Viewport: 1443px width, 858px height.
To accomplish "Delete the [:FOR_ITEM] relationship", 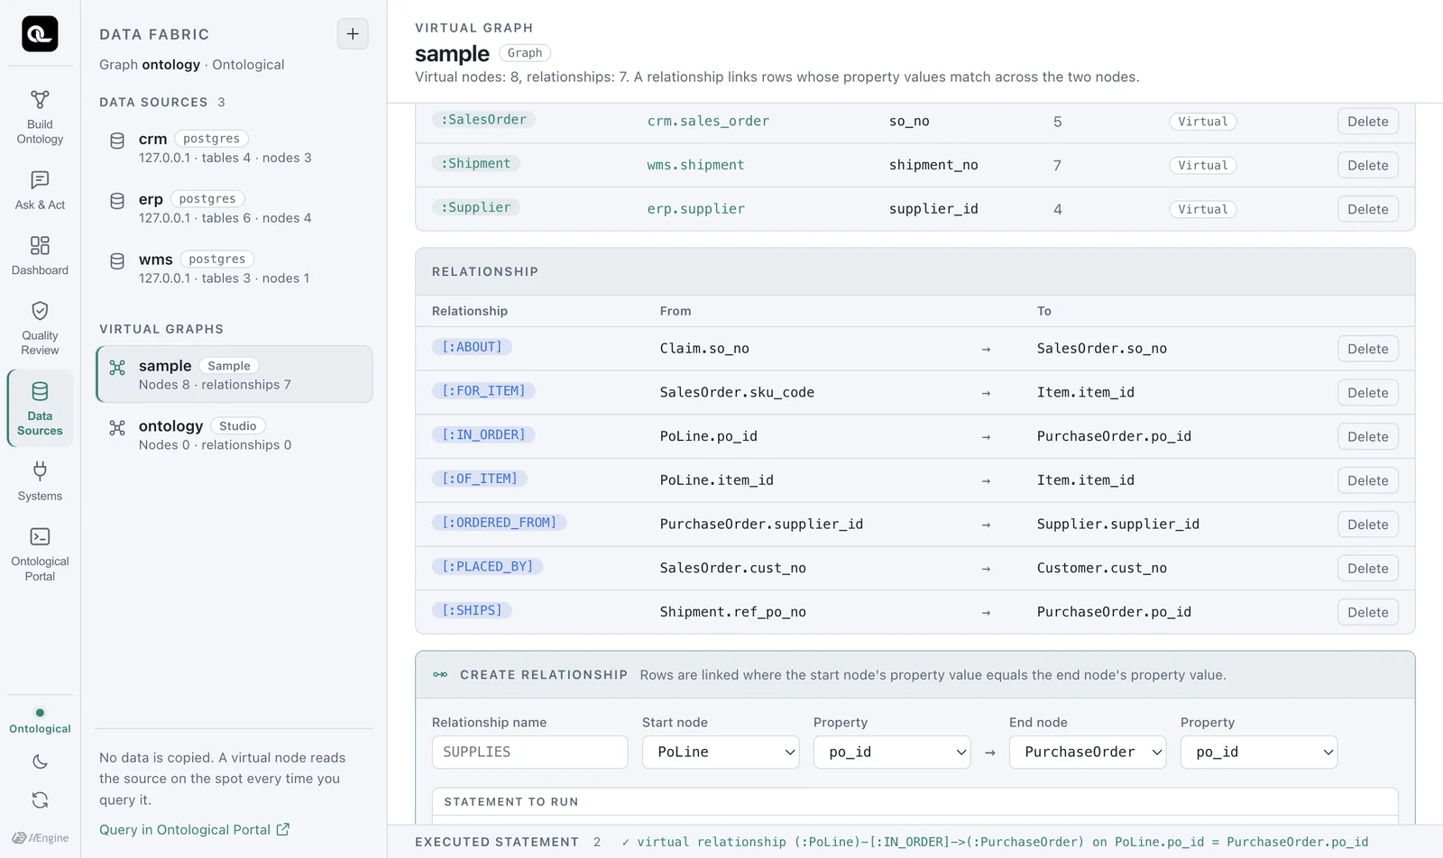I will click(1367, 393).
